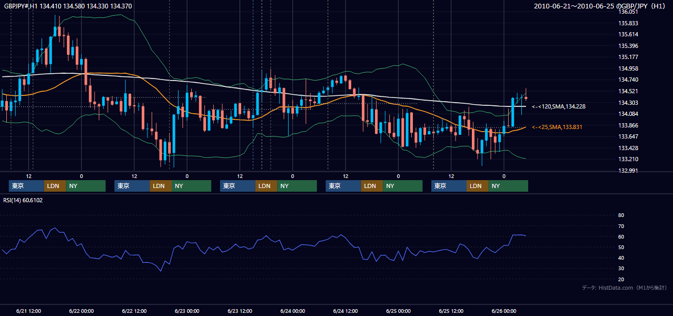Click the 東京 session block for 6/22

tap(132, 186)
